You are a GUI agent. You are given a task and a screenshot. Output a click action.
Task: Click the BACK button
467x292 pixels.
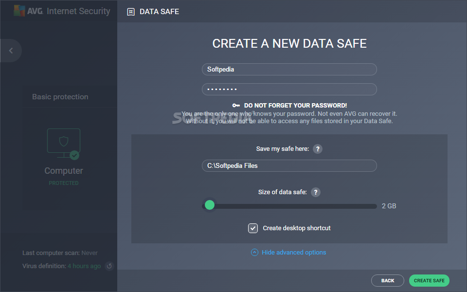pyautogui.click(x=388, y=280)
